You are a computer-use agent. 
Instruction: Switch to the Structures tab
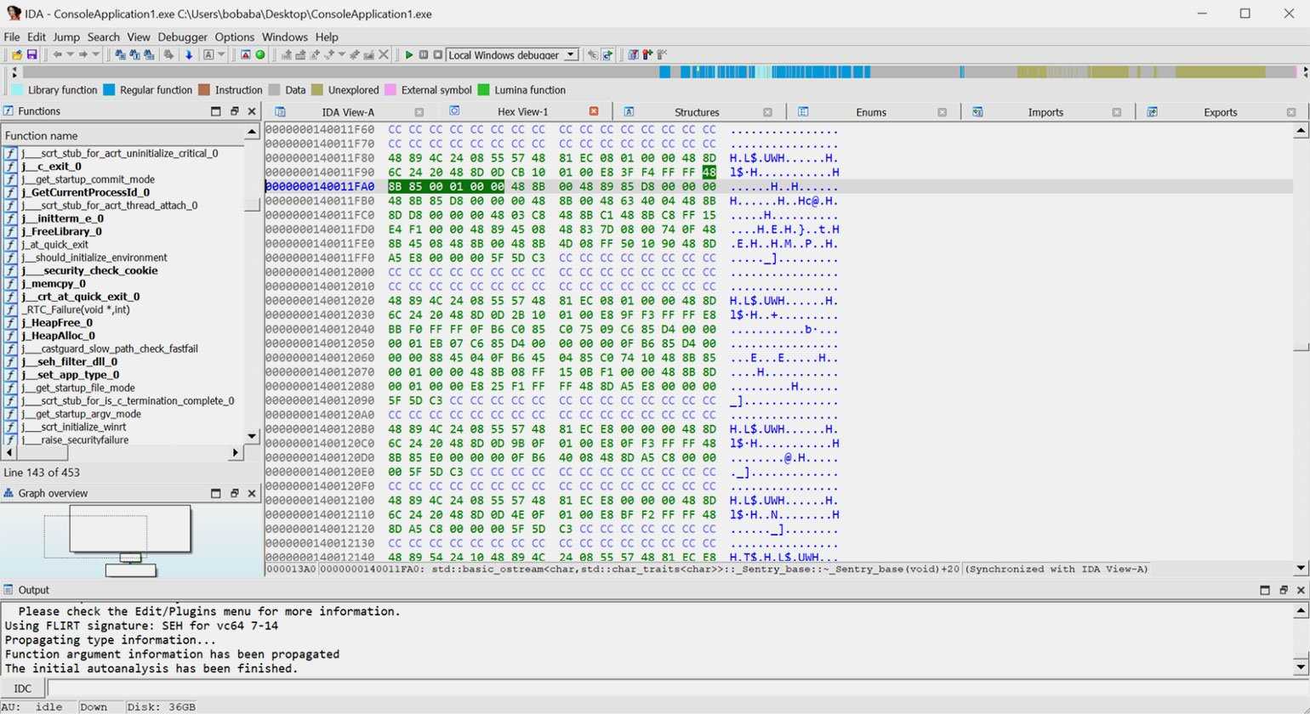point(696,112)
